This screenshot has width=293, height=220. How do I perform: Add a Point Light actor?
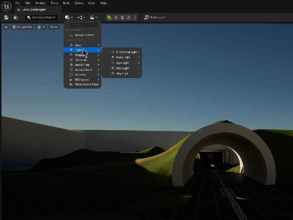point(122,58)
